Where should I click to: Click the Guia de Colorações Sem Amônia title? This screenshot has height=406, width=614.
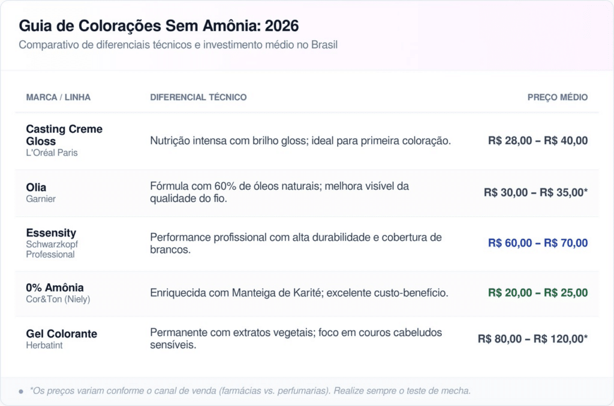coord(158,26)
